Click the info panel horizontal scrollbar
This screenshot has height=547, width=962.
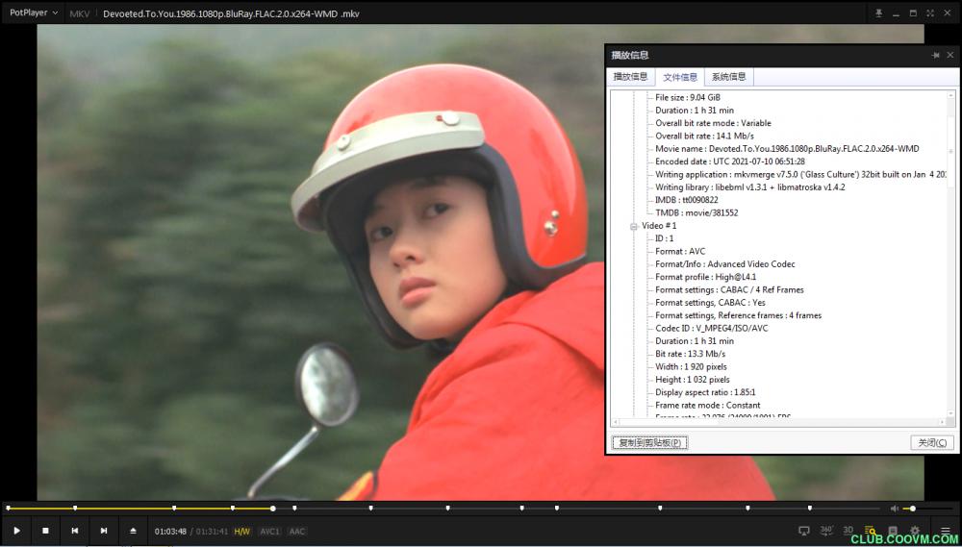coord(778,423)
